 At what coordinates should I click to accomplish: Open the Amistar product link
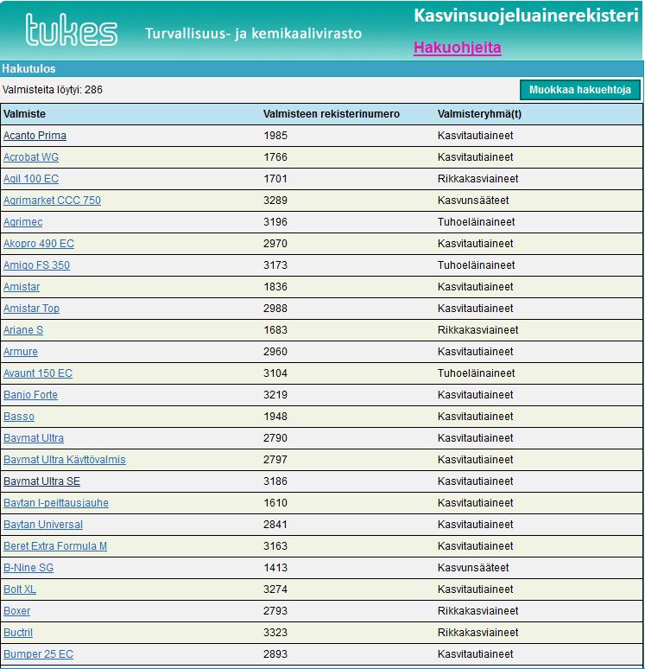[22, 287]
